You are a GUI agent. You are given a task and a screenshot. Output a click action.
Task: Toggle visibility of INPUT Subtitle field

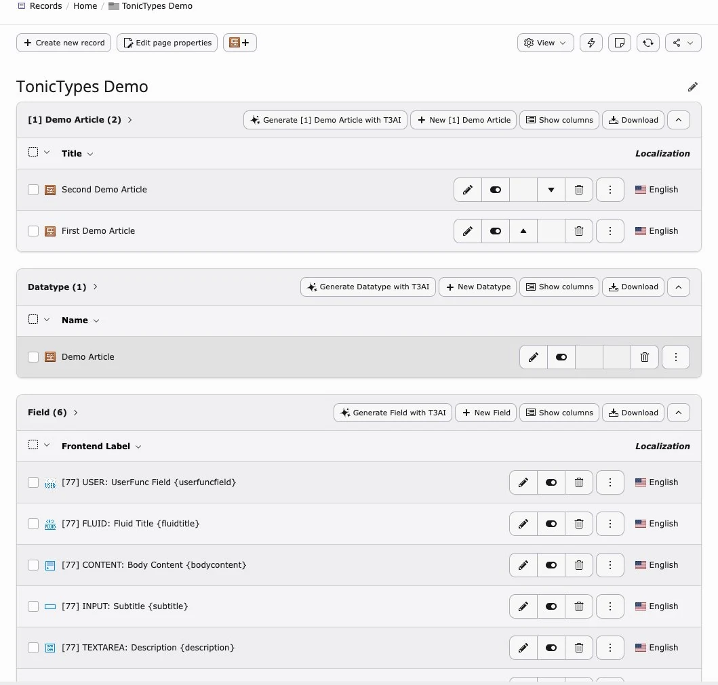tap(551, 606)
